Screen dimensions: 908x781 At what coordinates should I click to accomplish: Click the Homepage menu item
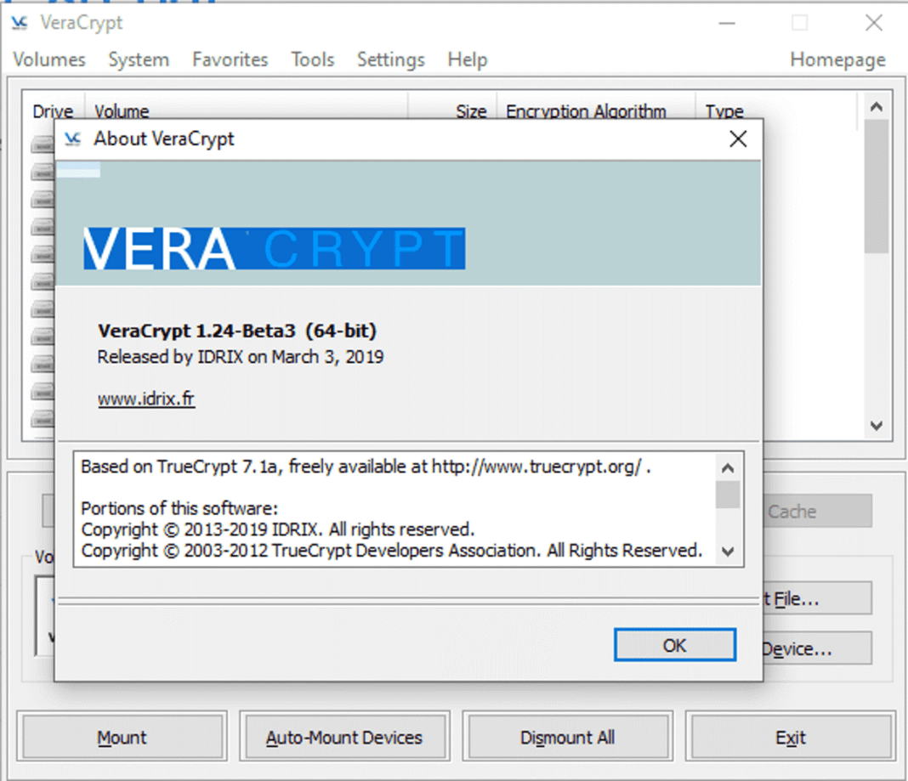pyautogui.click(x=837, y=59)
